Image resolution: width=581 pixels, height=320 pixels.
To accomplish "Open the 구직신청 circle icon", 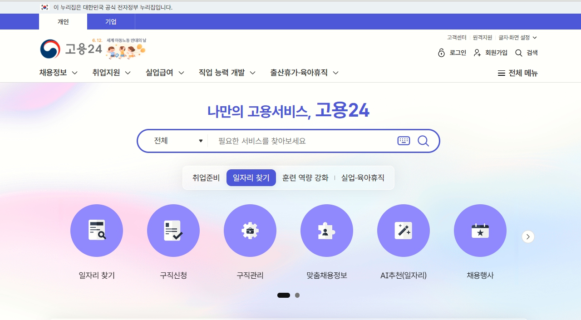I will point(173,231).
